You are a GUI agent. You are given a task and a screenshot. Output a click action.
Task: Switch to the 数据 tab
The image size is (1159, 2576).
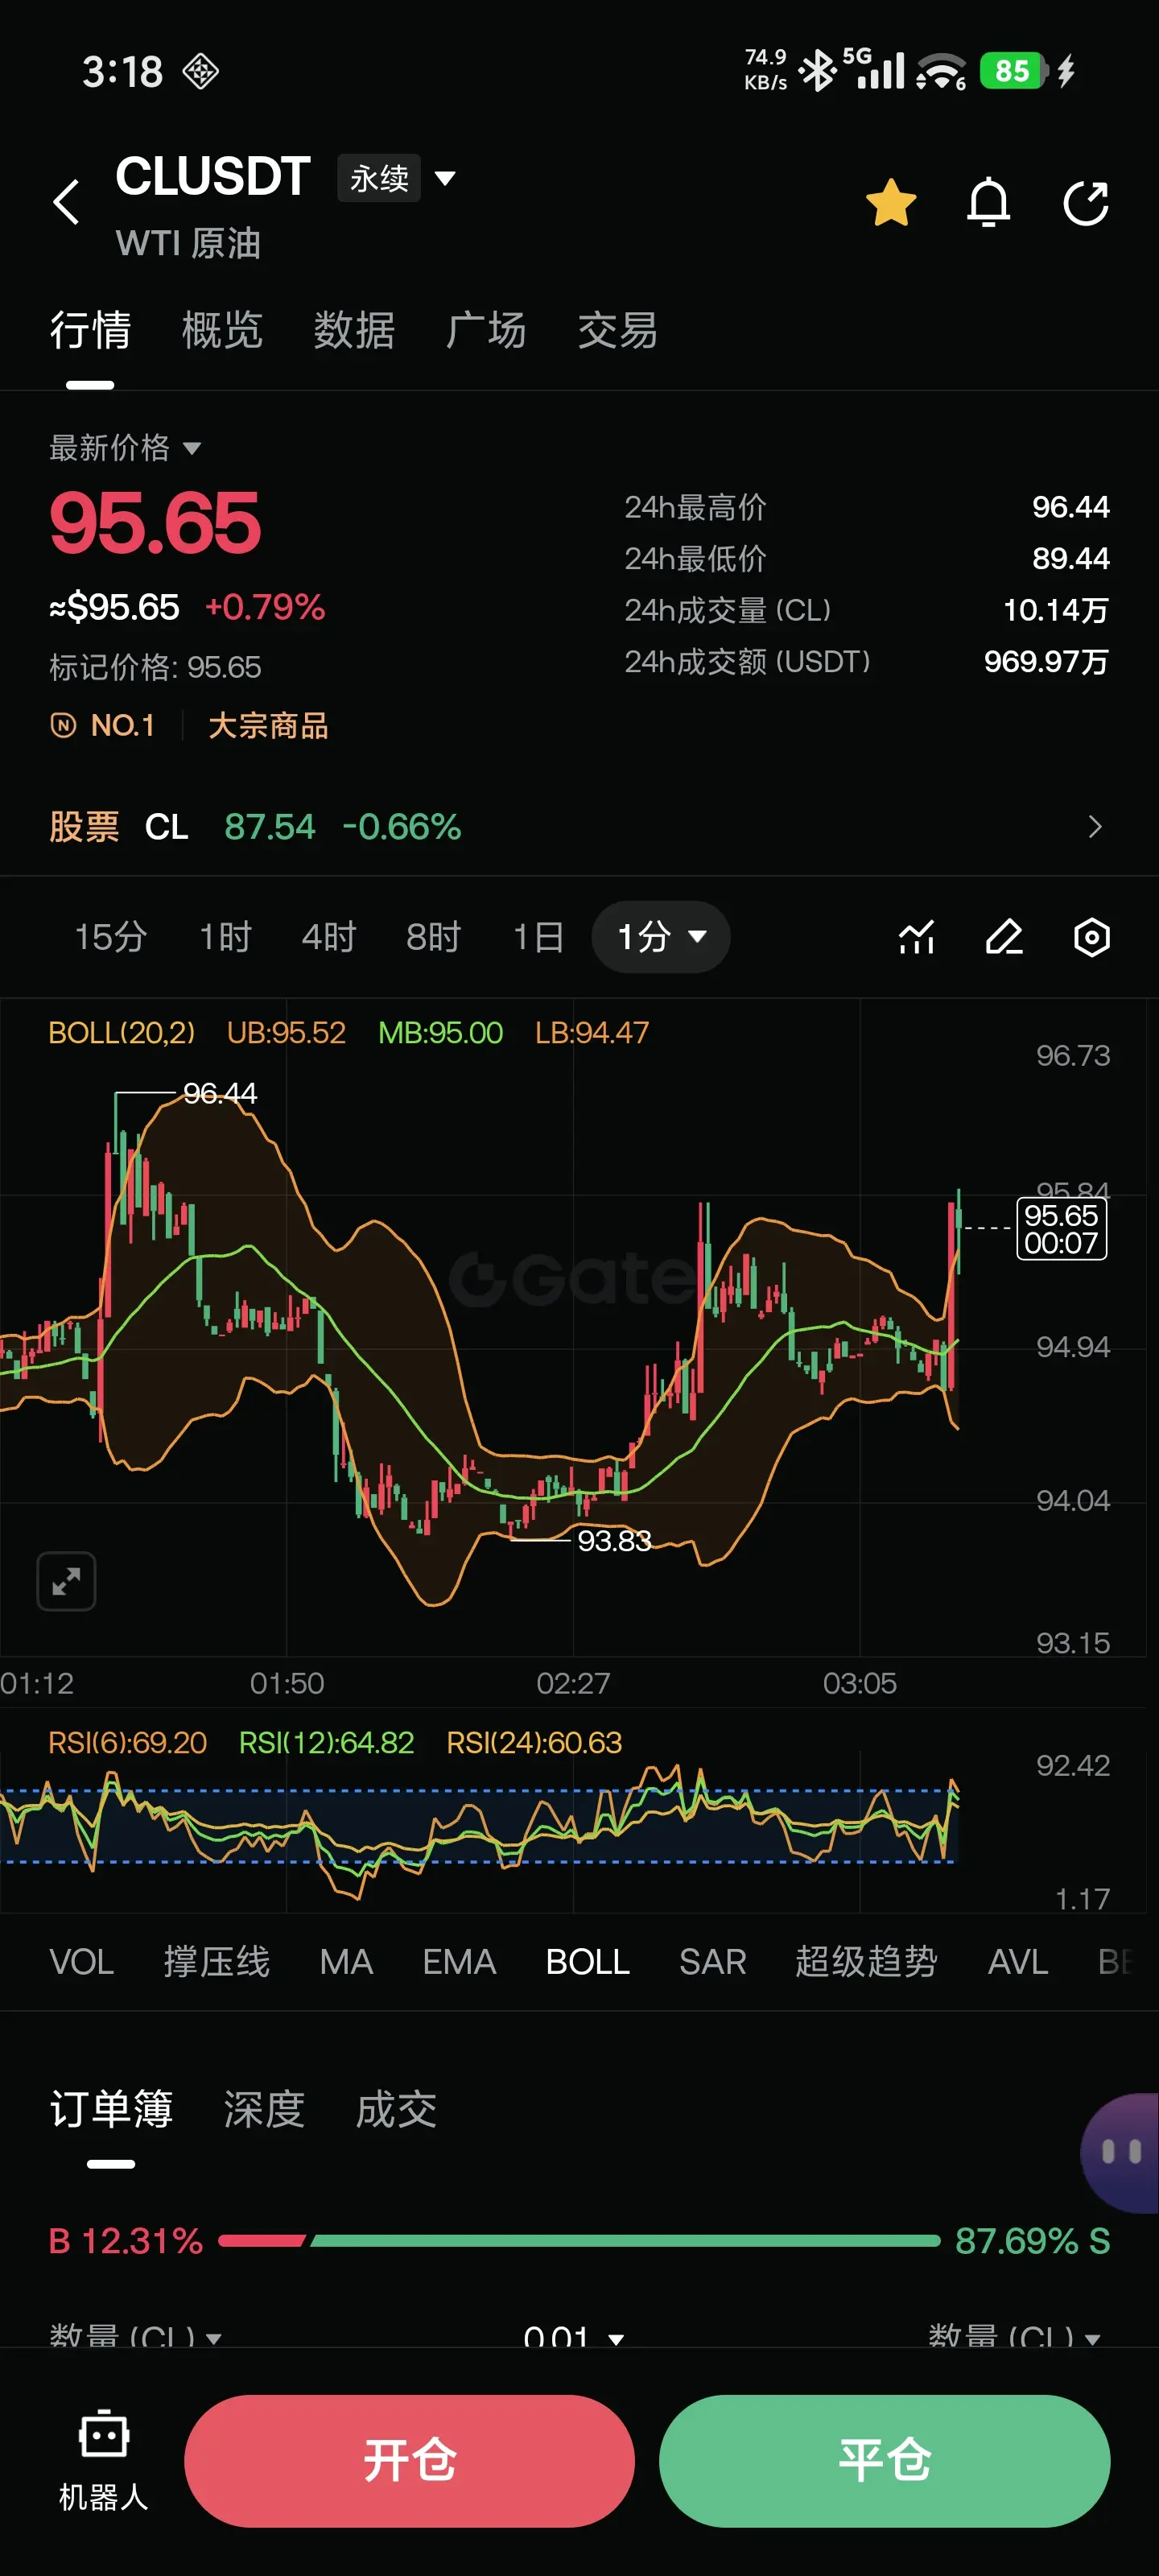(x=354, y=330)
